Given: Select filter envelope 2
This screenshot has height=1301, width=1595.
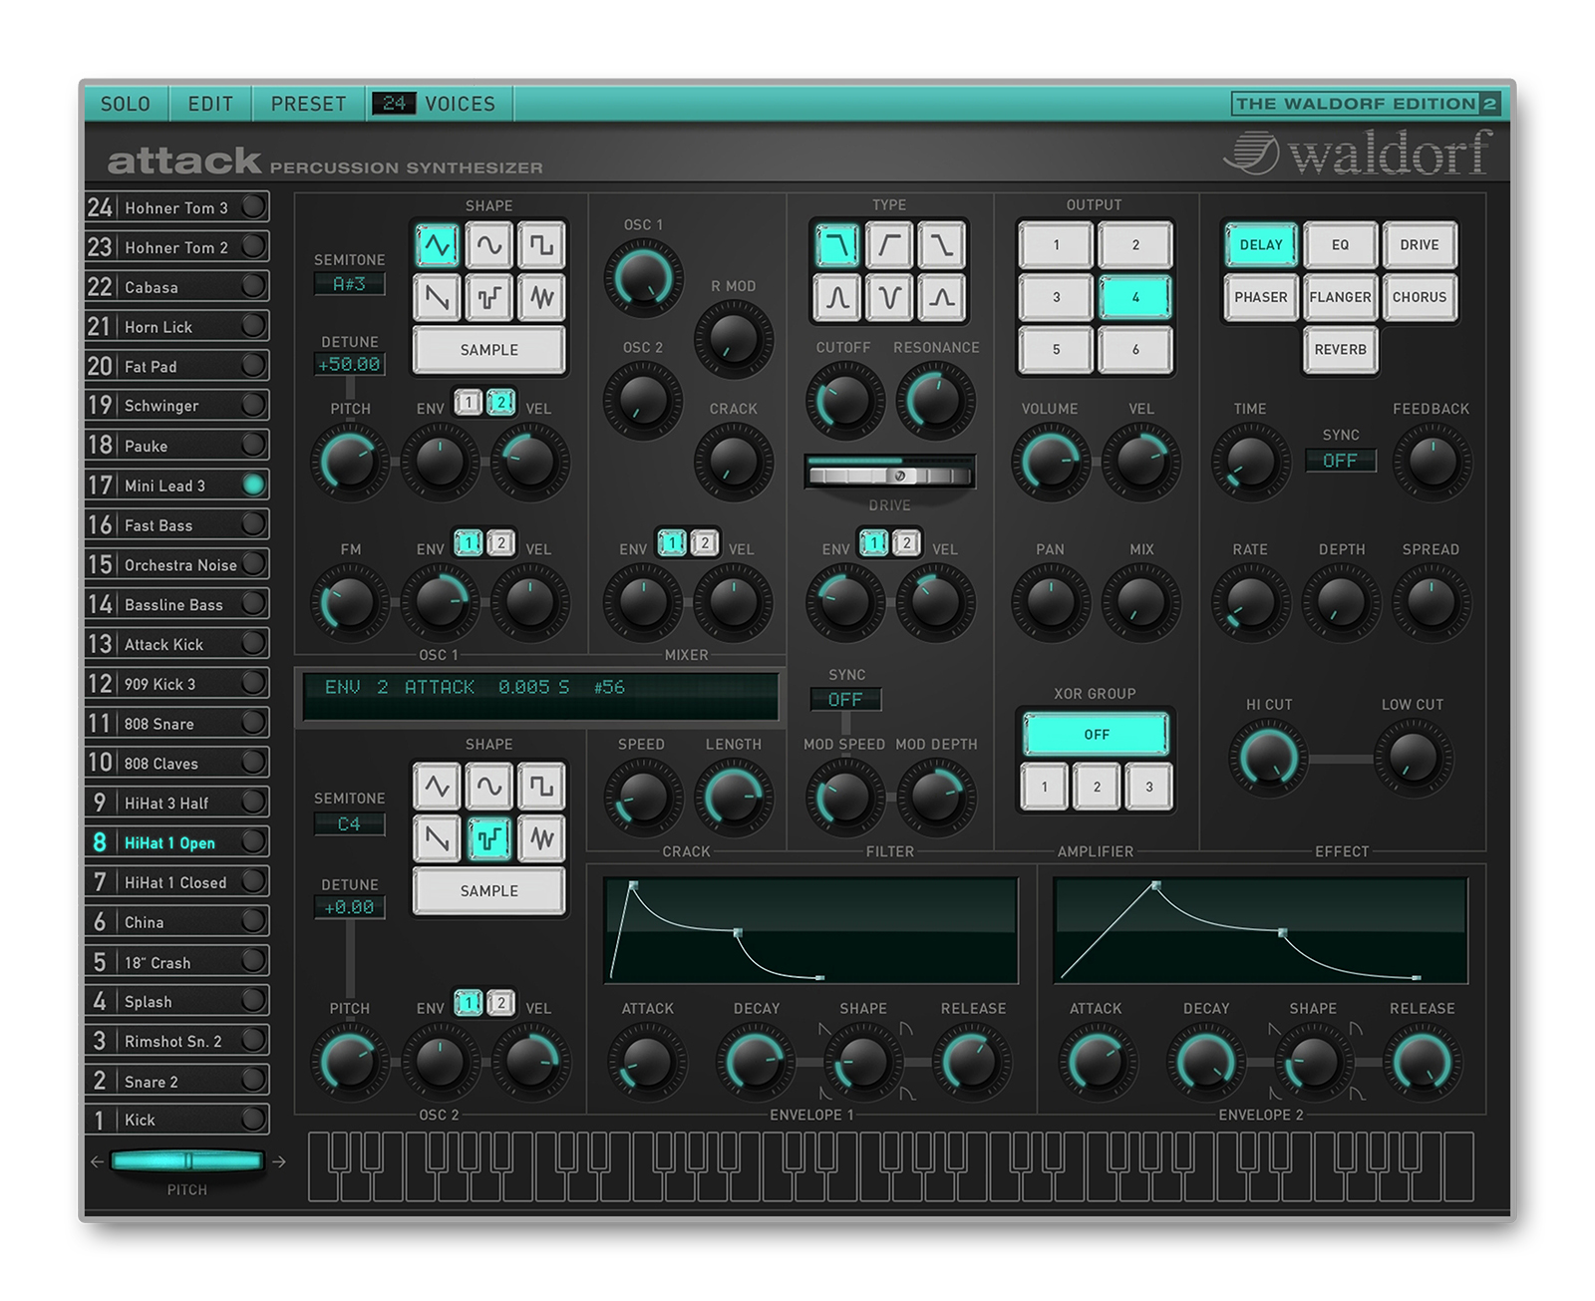Looking at the screenshot, I should 906,543.
